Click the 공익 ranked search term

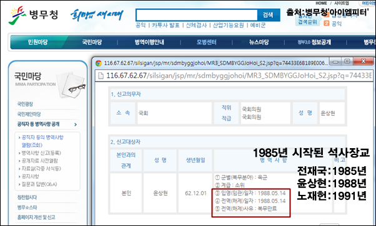(x=337, y=24)
